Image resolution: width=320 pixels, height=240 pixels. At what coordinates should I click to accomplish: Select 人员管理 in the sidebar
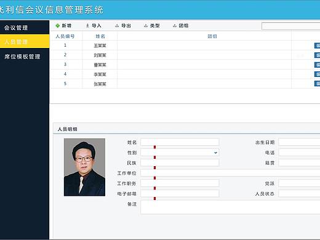(25, 42)
